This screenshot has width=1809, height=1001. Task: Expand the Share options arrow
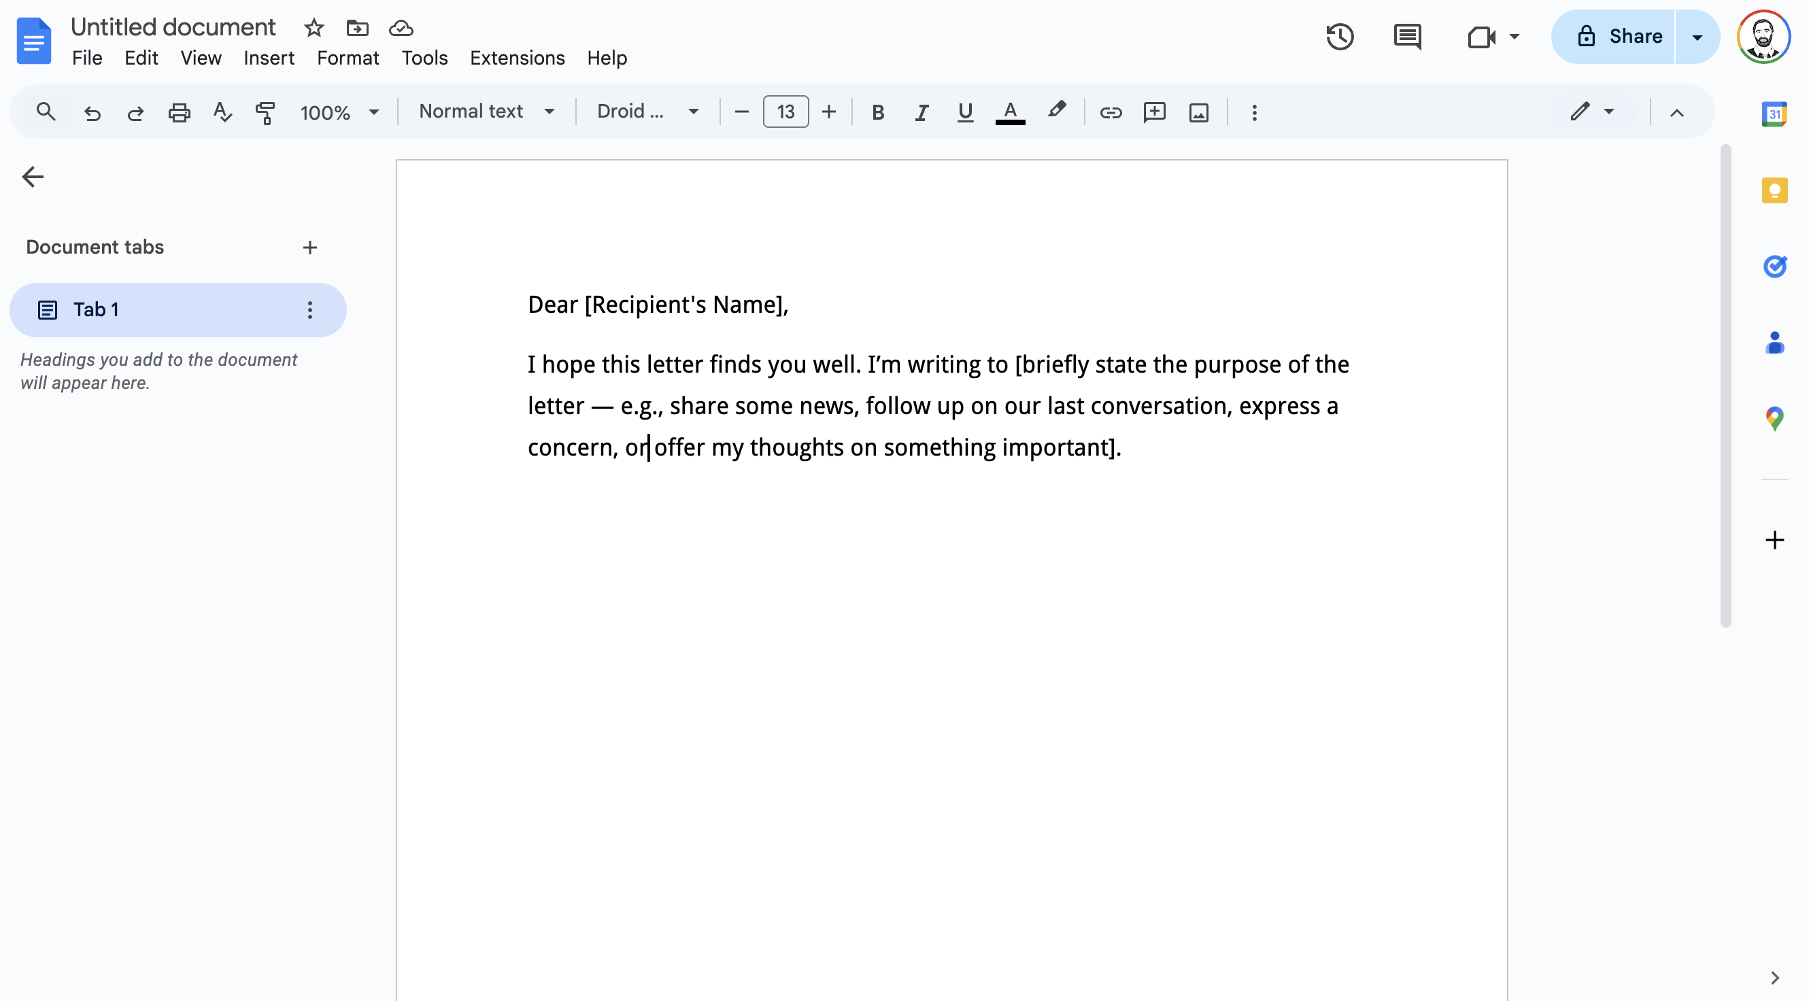click(x=1697, y=37)
